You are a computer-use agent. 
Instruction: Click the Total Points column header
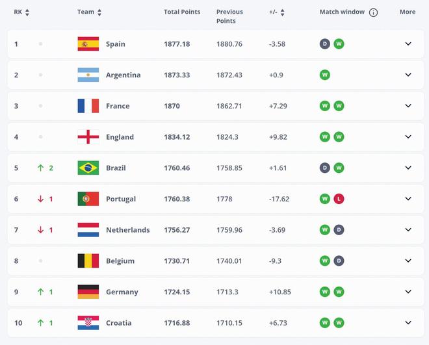pos(182,12)
